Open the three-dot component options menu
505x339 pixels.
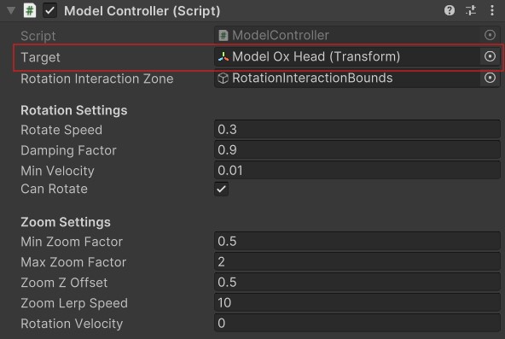[492, 10]
